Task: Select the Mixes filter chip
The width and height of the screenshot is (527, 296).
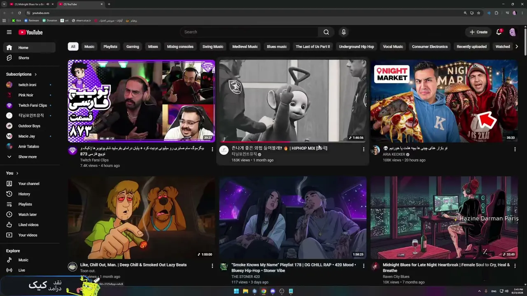Action: click(x=153, y=47)
